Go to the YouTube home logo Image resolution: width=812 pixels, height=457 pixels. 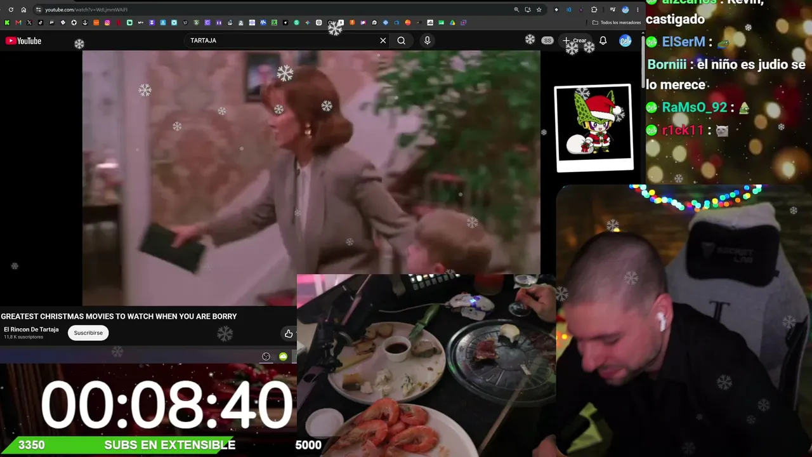[23, 41]
